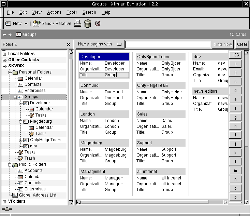
Task: Click the search text input field
Action: point(168,44)
